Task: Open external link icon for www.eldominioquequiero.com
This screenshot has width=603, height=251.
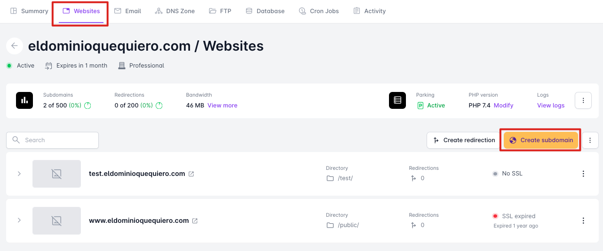Action: click(195, 221)
